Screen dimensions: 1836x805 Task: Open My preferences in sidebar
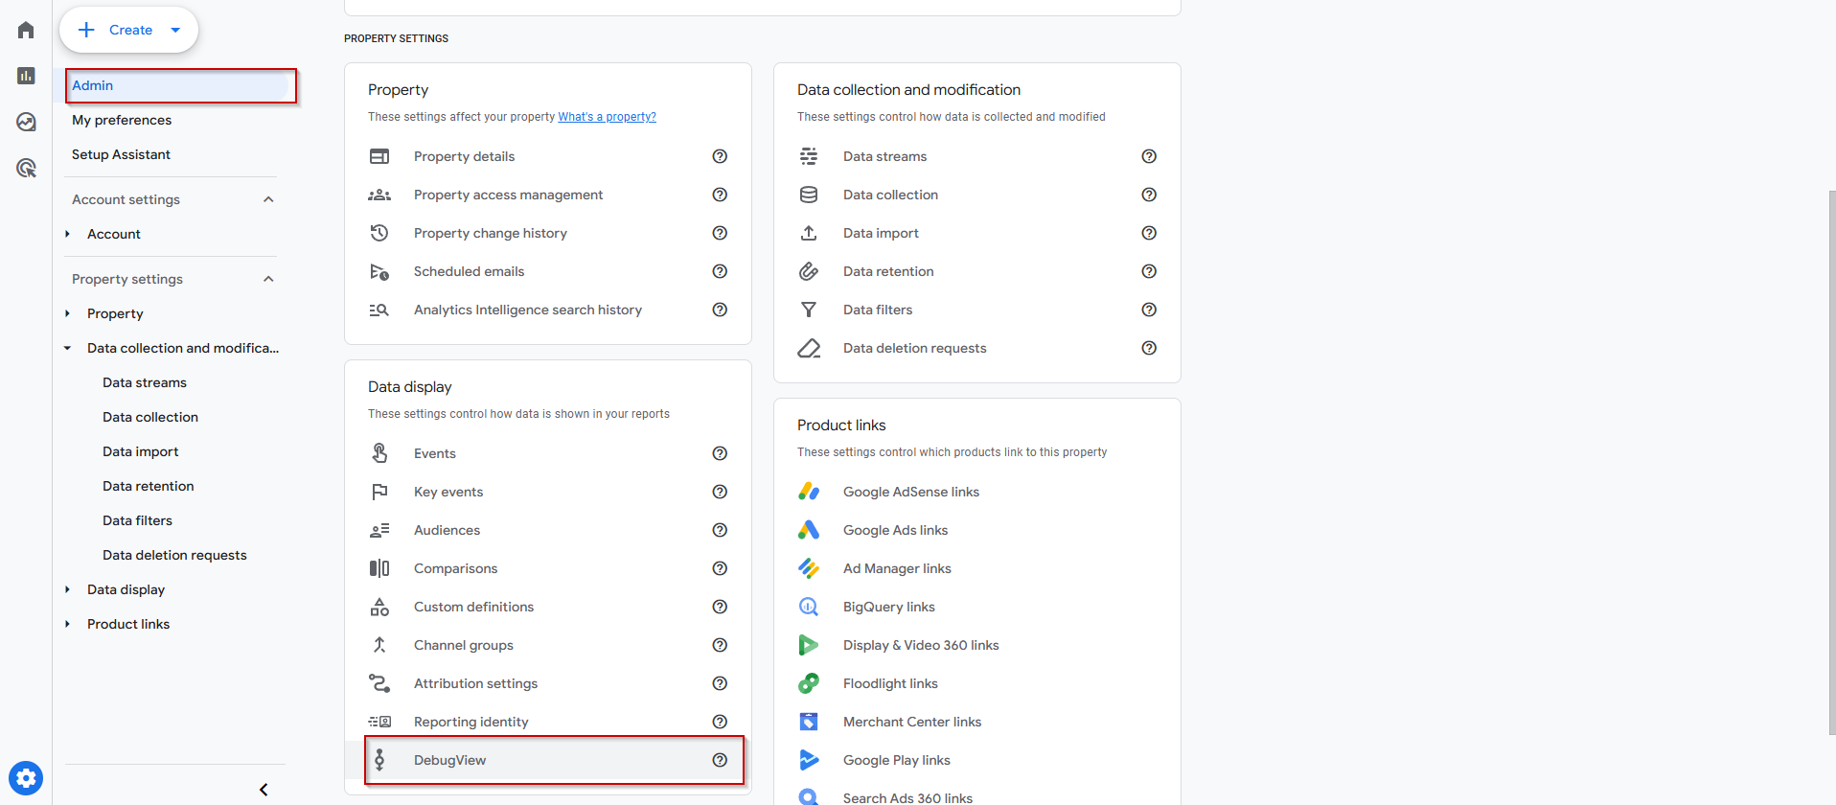(x=122, y=120)
